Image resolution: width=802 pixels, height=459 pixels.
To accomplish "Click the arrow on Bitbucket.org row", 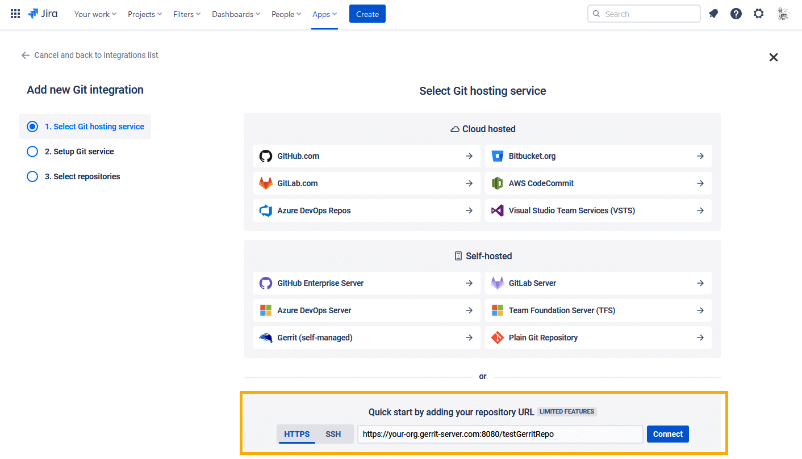I will tap(700, 156).
